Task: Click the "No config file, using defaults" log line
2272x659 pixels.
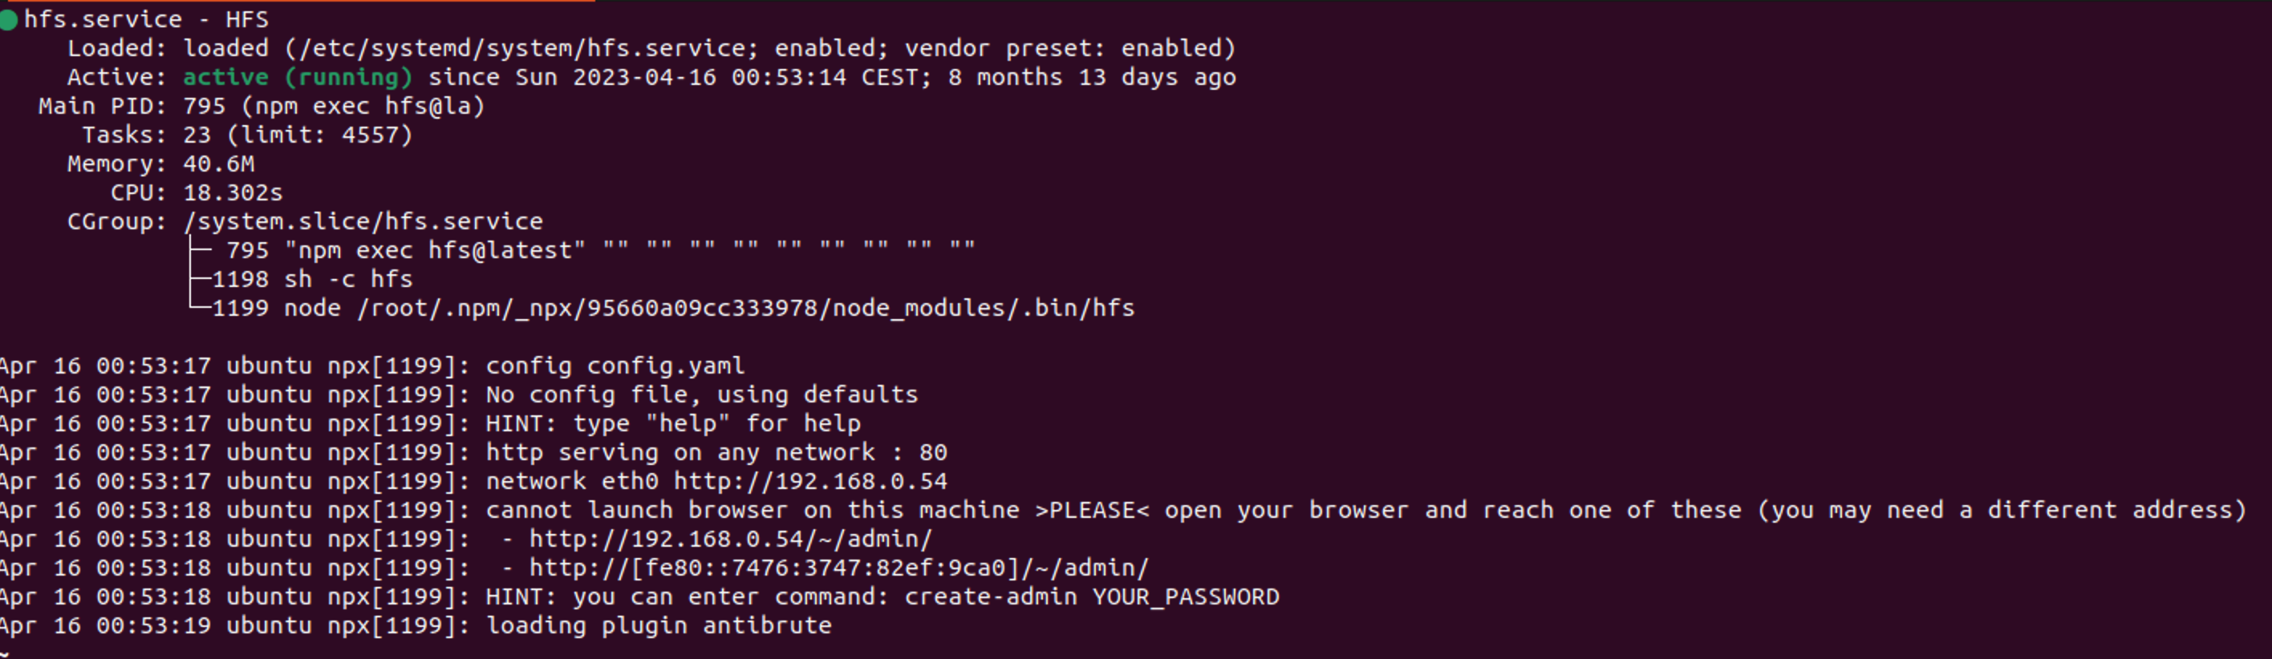Action: point(701,395)
